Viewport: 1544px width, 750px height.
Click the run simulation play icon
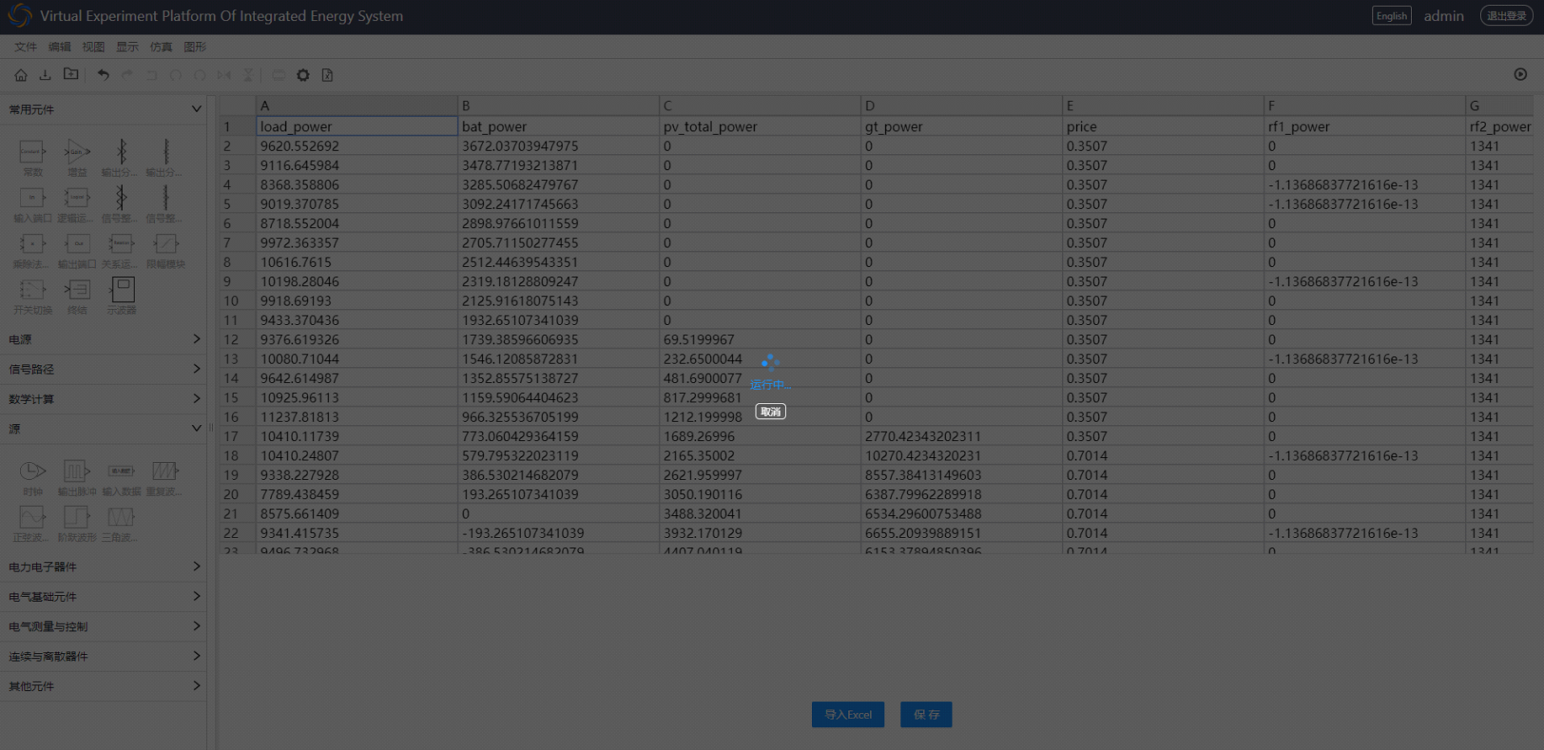(x=1520, y=74)
